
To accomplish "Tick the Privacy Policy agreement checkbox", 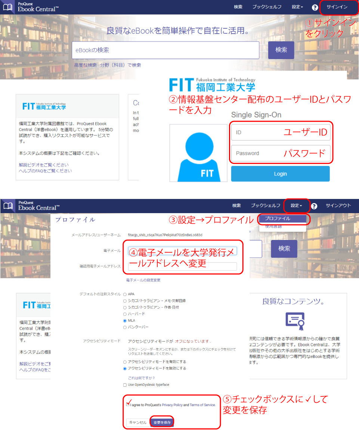I will [128, 405].
